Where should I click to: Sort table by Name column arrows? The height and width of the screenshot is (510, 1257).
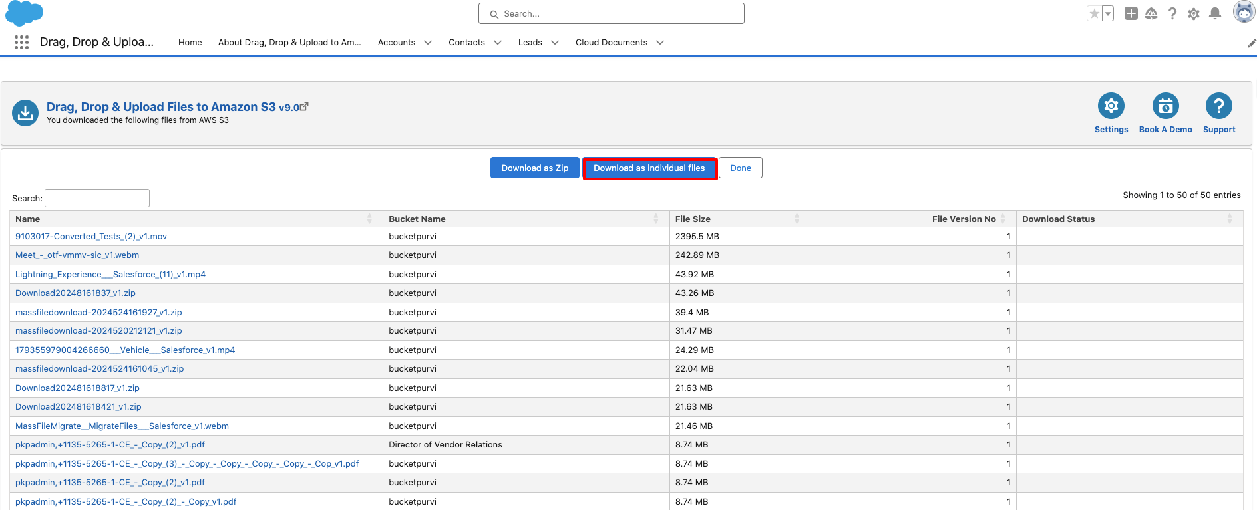pos(370,219)
